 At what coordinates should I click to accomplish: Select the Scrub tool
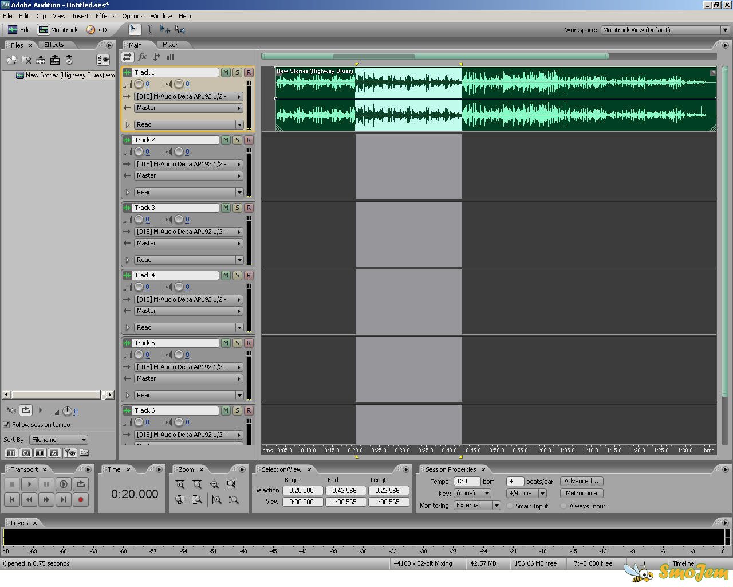pos(180,29)
